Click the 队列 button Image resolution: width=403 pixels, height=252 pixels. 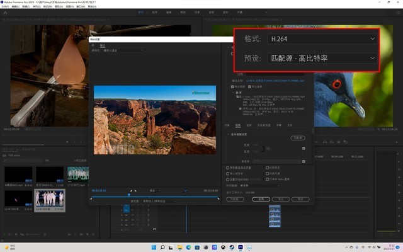tap(261, 199)
